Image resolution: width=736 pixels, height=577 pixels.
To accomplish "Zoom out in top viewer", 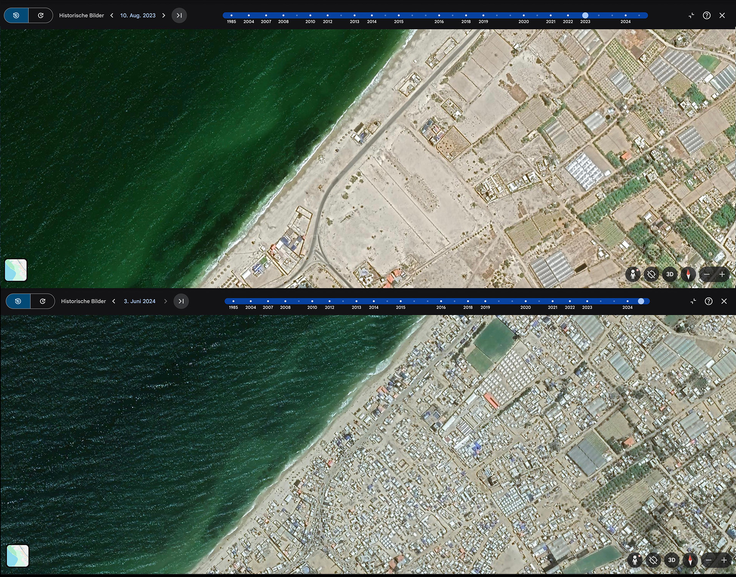I will pyautogui.click(x=707, y=274).
